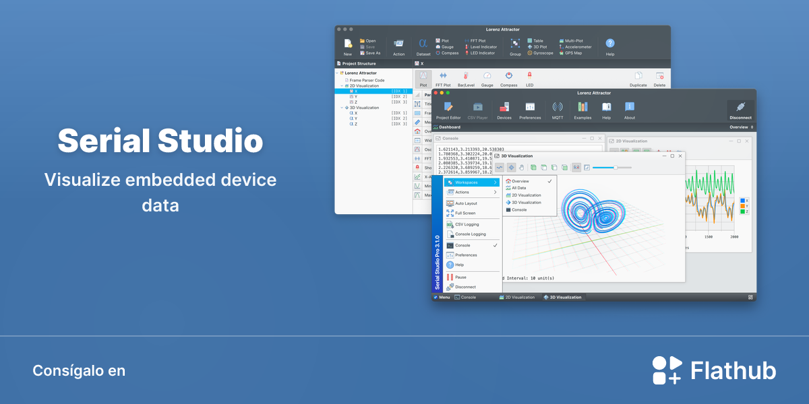Add an Action in the project editor
This screenshot has width=809, height=404.
[399, 46]
